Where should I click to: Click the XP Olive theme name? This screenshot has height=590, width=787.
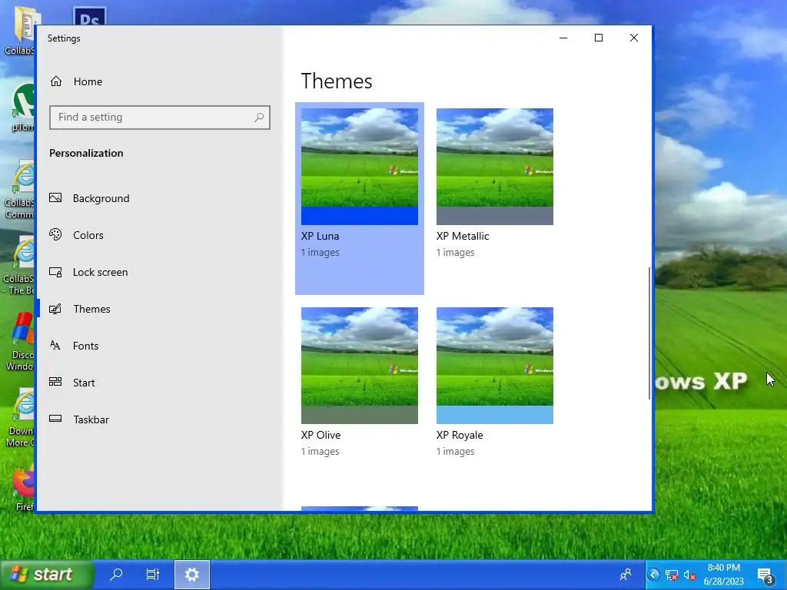click(x=320, y=435)
